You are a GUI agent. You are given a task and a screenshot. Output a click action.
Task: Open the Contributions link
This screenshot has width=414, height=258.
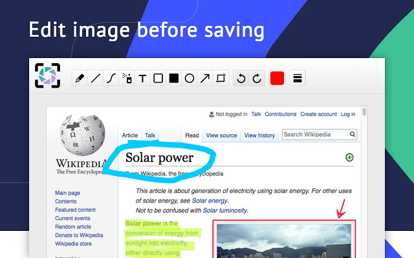point(281,114)
